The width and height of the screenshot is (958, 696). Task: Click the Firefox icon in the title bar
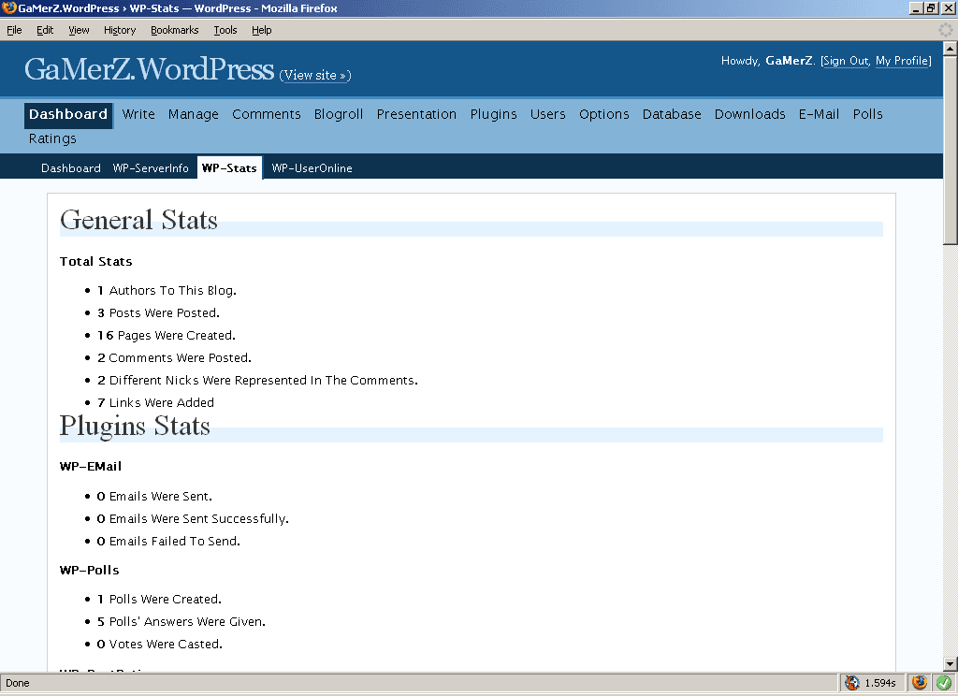coord(8,8)
